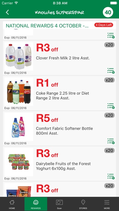Tap the Dairybelle yoghurt thumbnail
The image size is (119, 211).
pyautogui.click(x=19, y=162)
